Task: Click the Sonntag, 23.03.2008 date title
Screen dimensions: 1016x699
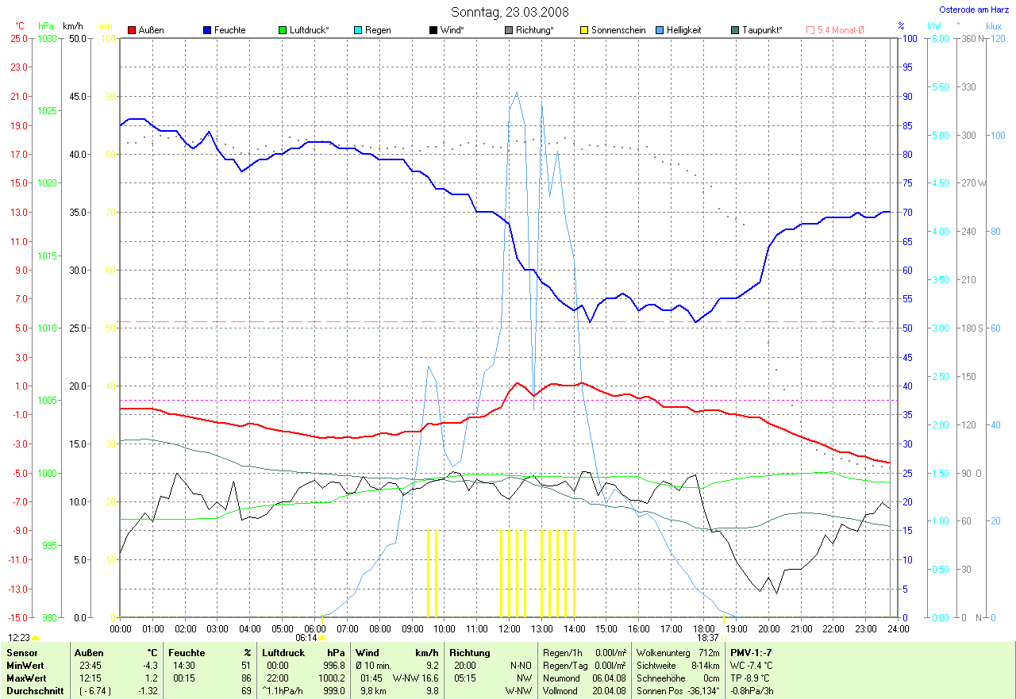Action: click(507, 12)
